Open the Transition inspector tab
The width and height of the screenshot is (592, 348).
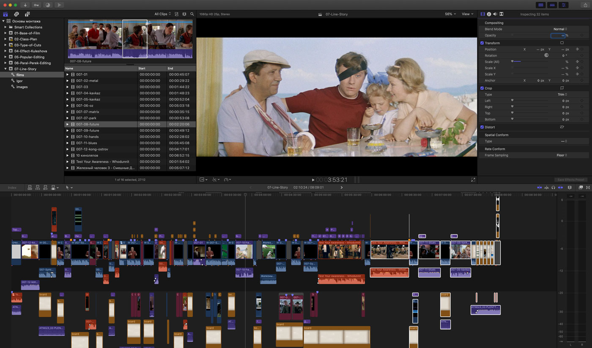pos(501,14)
